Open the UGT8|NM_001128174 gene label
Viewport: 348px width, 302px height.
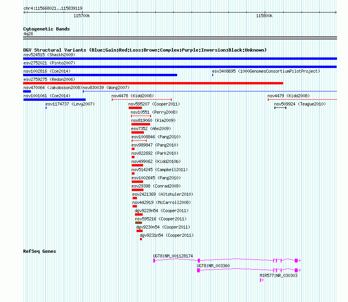(x=173, y=256)
